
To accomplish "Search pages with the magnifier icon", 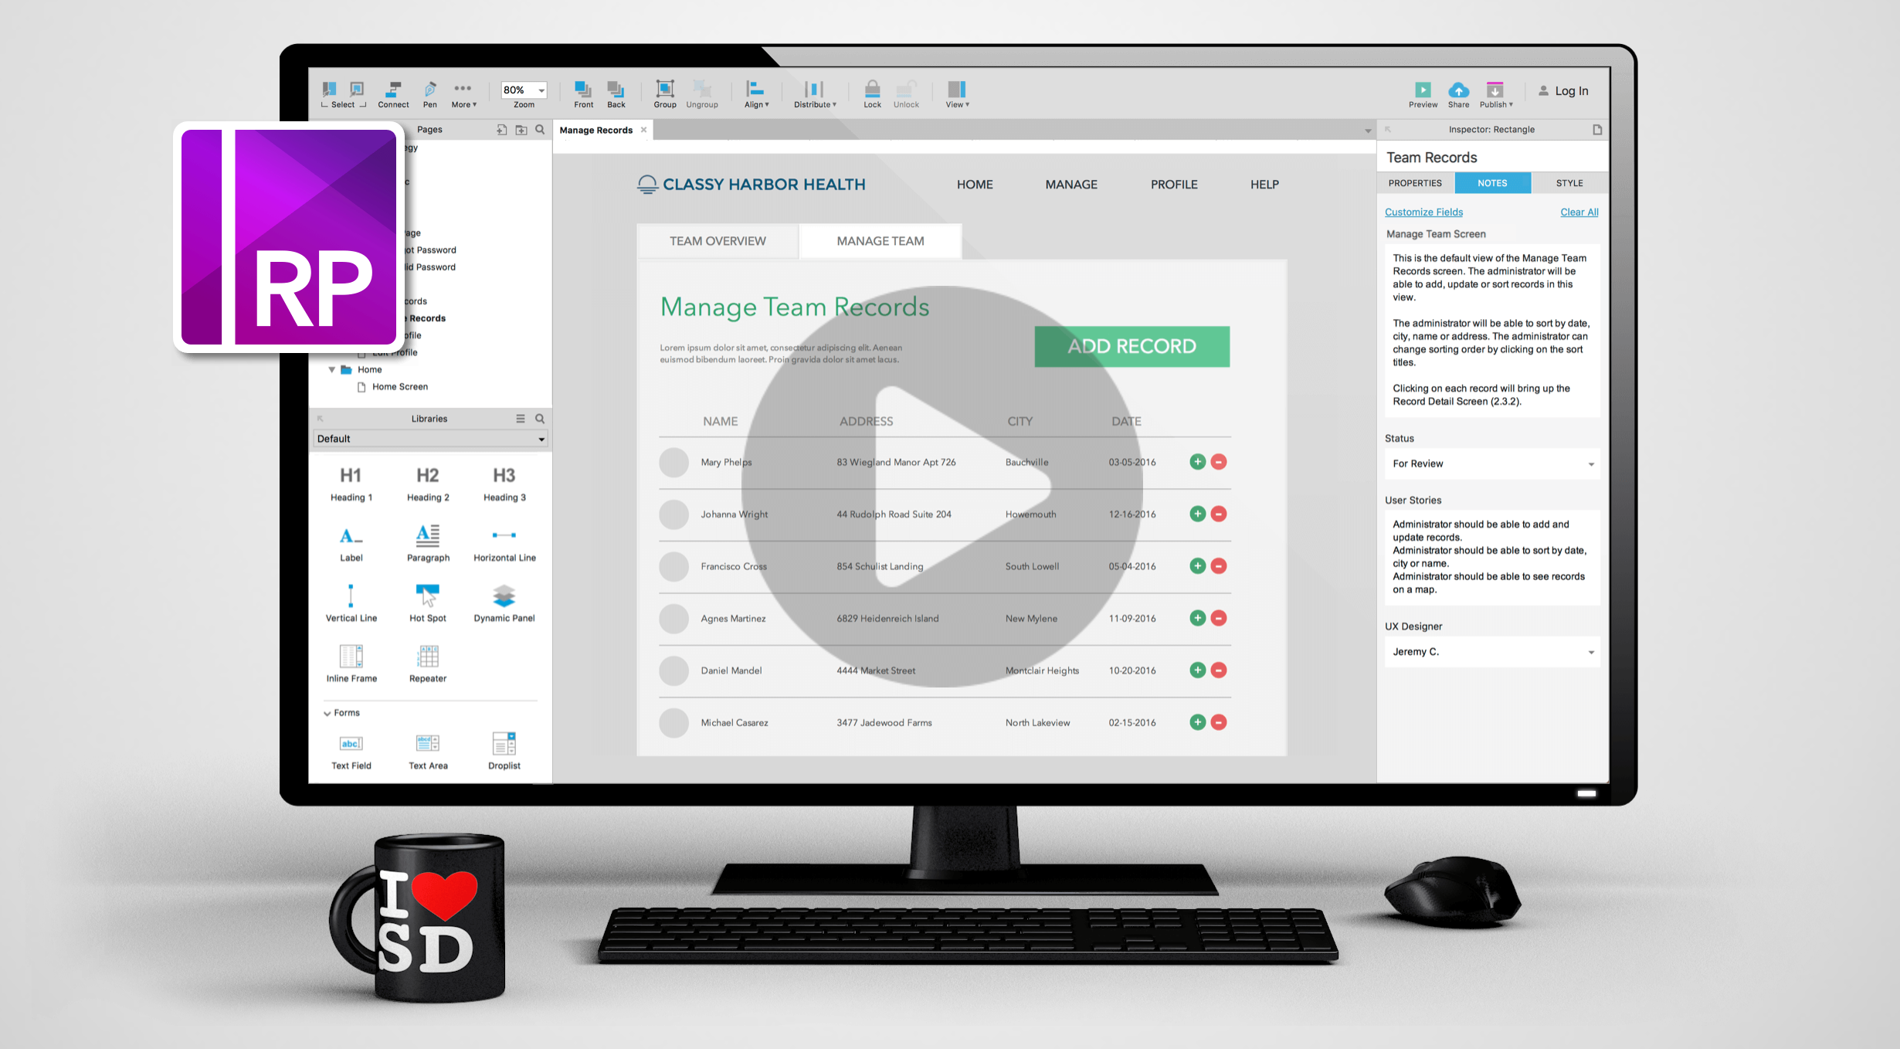I will click(x=540, y=130).
